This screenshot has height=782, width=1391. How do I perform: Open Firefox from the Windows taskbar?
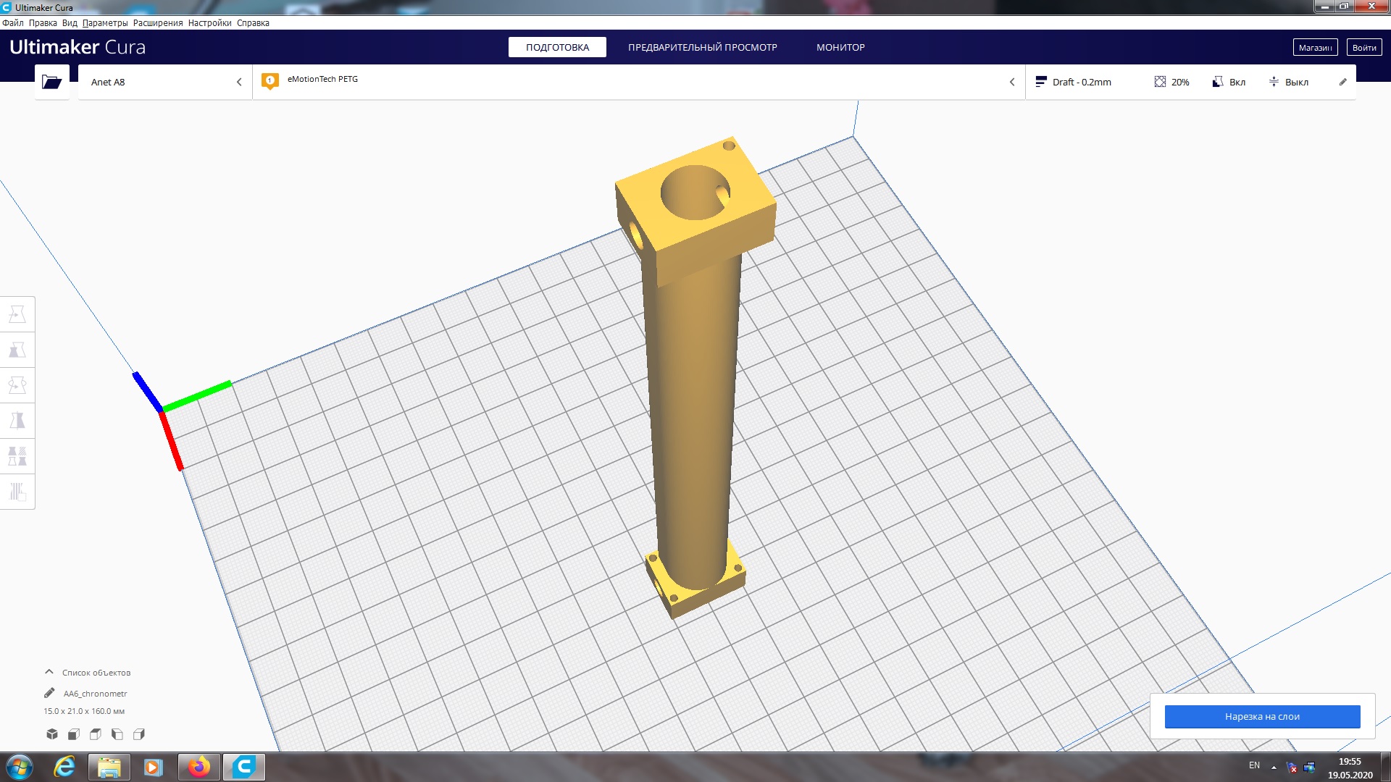199,767
